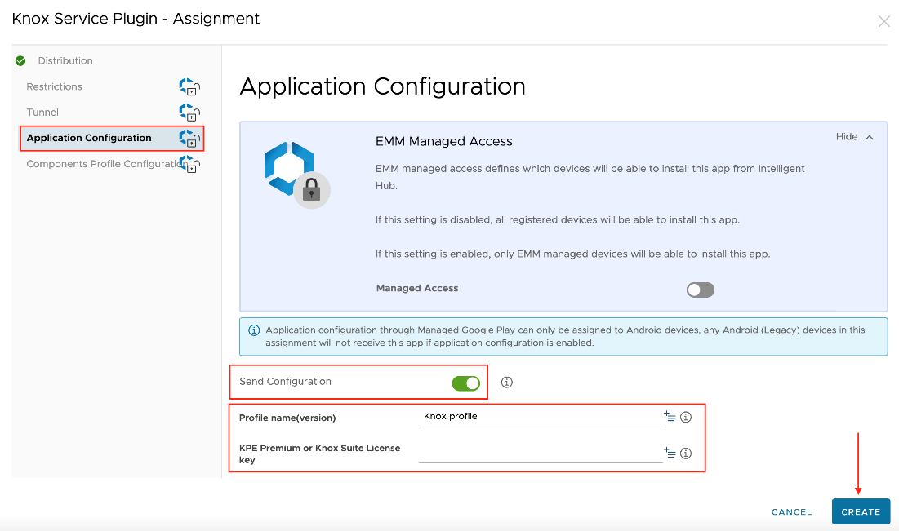This screenshot has height=531, width=899.
Task: Click CANCEL to discard the assignment
Action: tap(790, 511)
